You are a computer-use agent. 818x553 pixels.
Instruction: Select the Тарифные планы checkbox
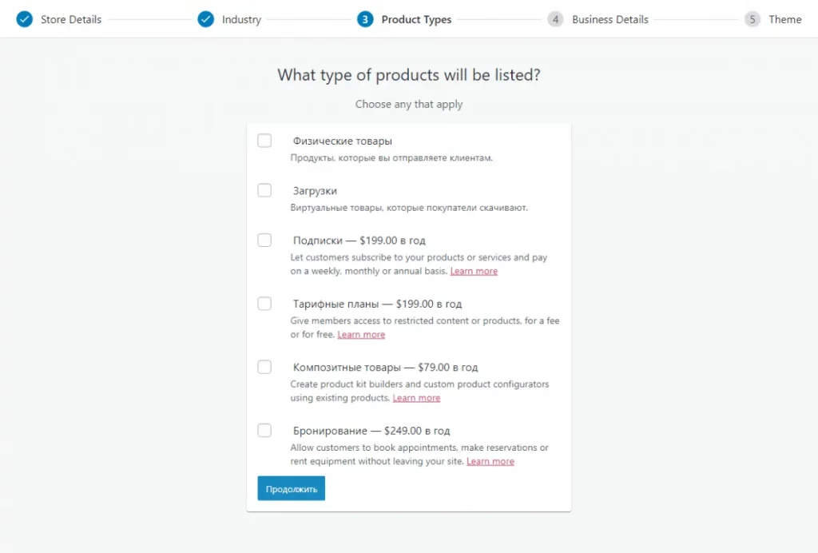[x=264, y=304]
